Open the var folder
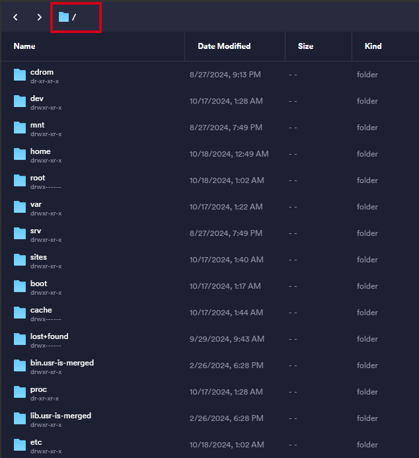Image resolution: width=419 pixels, height=458 pixels. pyautogui.click(x=36, y=205)
